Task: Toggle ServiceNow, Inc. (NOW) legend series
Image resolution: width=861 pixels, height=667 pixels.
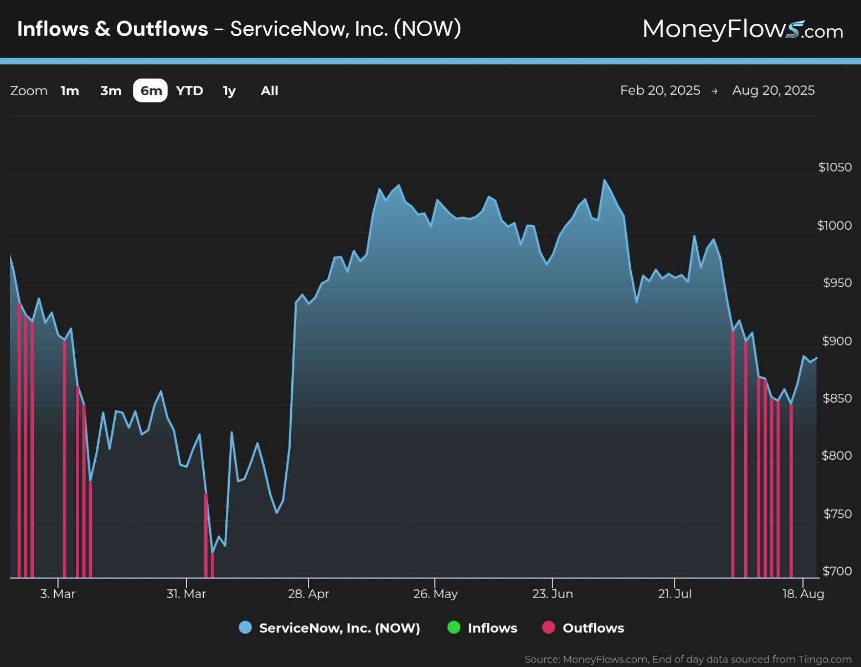Action: coord(329,628)
